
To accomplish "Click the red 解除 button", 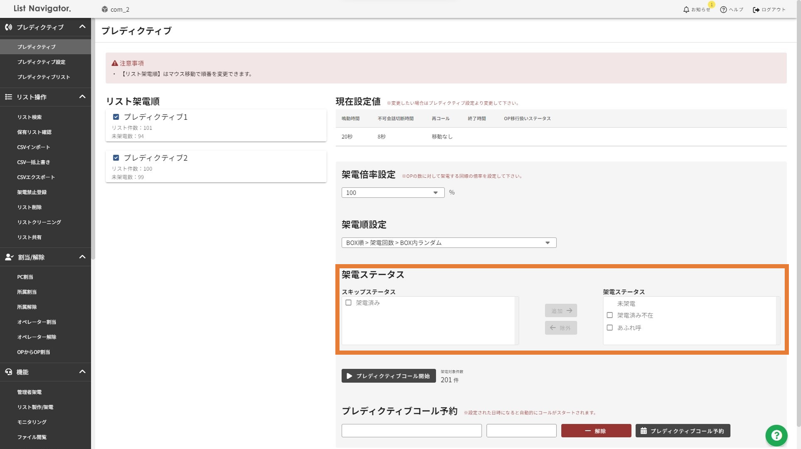I will (596, 431).
